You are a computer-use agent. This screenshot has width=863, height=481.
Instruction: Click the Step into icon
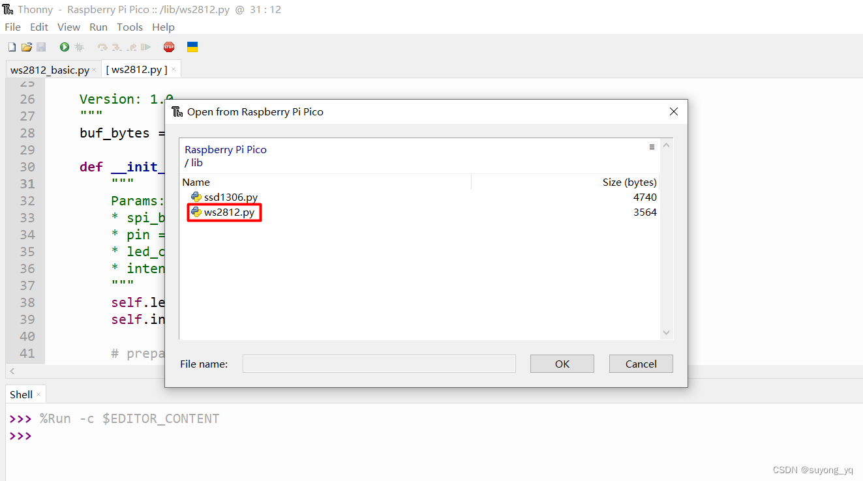pos(117,47)
